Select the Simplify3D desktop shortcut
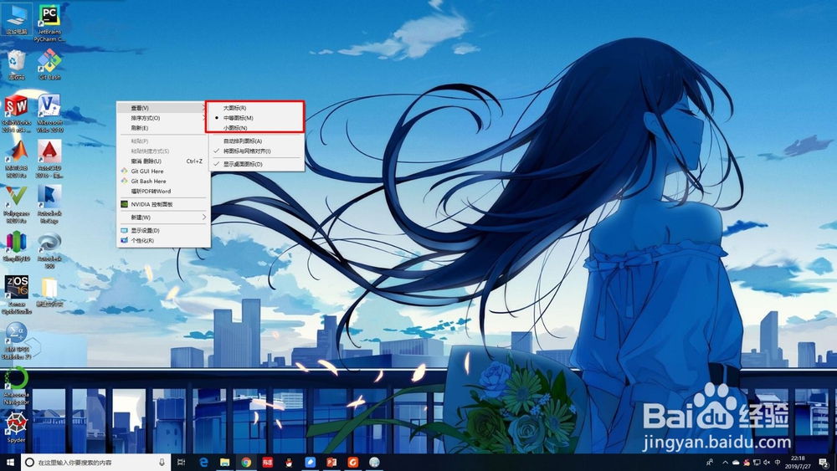The width and height of the screenshot is (837, 471). pyautogui.click(x=17, y=246)
